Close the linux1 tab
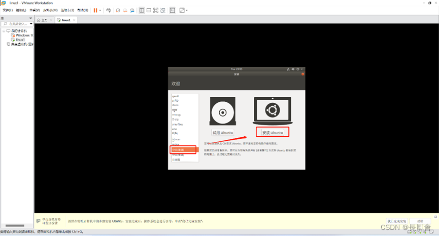 74,20
